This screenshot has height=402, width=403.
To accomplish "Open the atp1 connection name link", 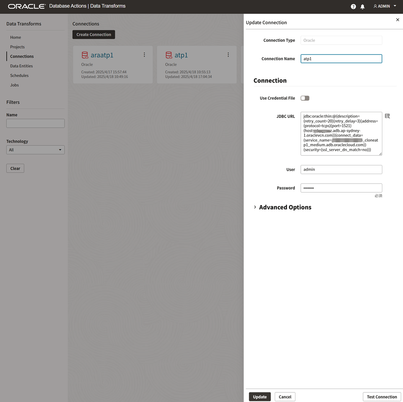I will 181,55.
